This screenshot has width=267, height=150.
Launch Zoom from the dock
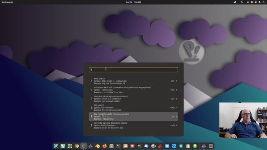click(x=167, y=146)
